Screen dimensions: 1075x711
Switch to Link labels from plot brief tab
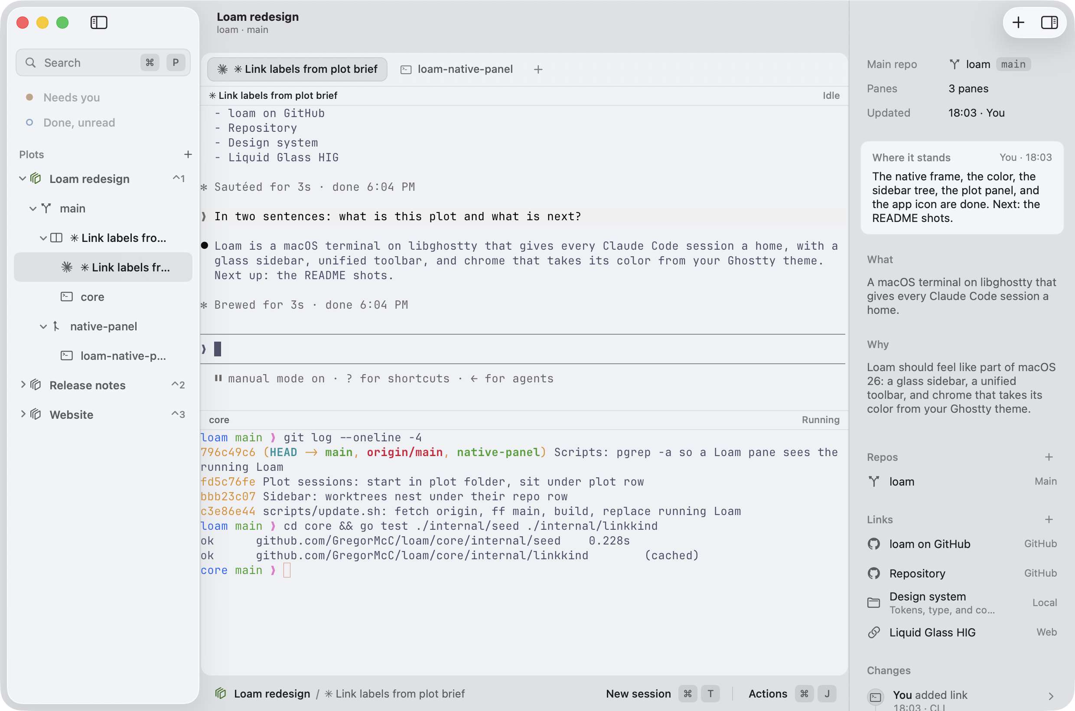pyautogui.click(x=297, y=69)
